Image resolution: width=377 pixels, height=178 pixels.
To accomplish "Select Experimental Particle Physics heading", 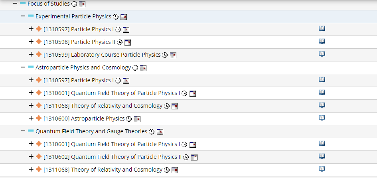I will click(x=73, y=16).
